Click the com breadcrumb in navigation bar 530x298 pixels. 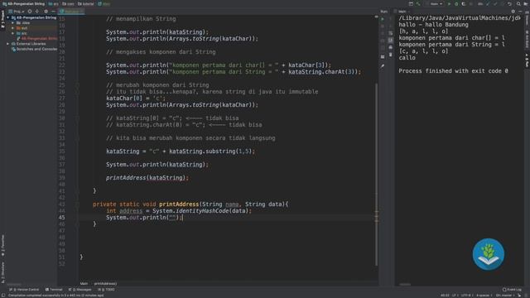coord(68,4)
